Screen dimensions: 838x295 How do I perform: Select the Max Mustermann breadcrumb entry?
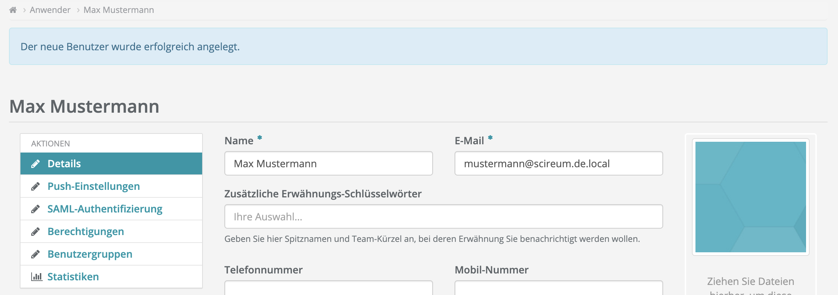[x=118, y=10]
